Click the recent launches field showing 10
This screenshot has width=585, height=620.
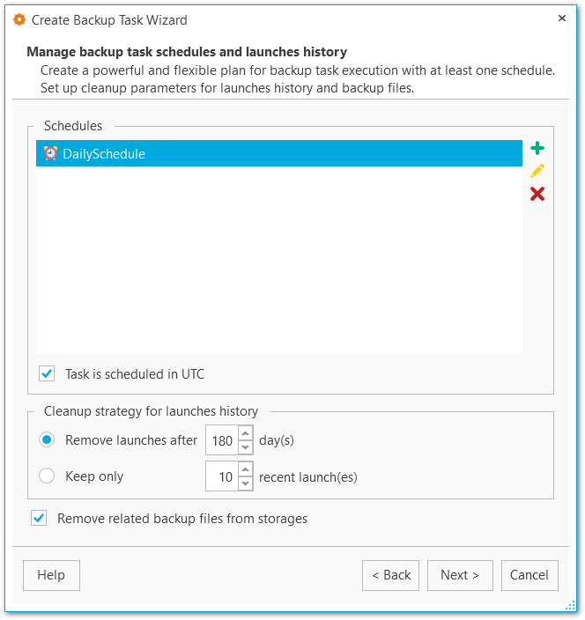pyautogui.click(x=221, y=476)
